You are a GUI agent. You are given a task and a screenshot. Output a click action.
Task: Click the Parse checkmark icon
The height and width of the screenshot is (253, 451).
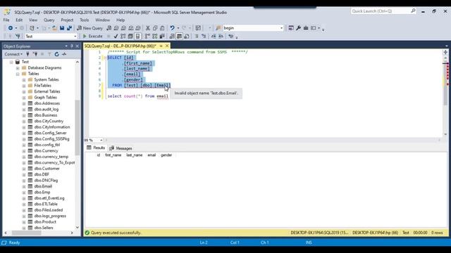pos(116,36)
